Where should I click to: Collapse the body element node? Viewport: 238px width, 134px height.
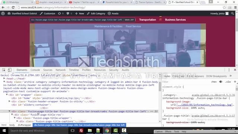[4, 82]
